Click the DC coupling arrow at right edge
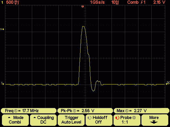This screenshot has height=127, width=170. (x=168, y=83)
